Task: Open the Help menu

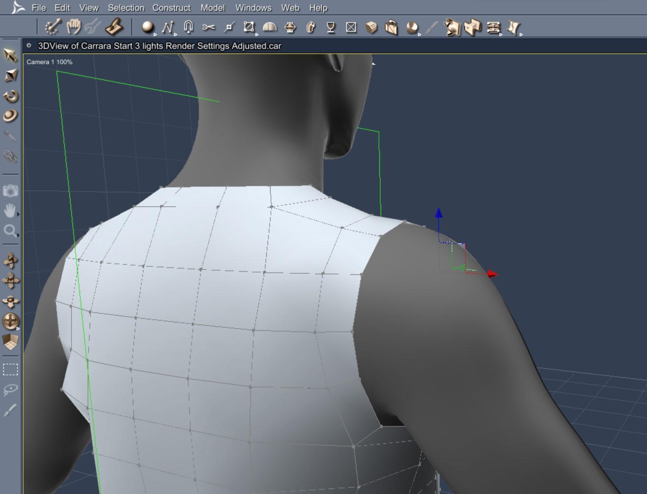Action: pos(318,8)
